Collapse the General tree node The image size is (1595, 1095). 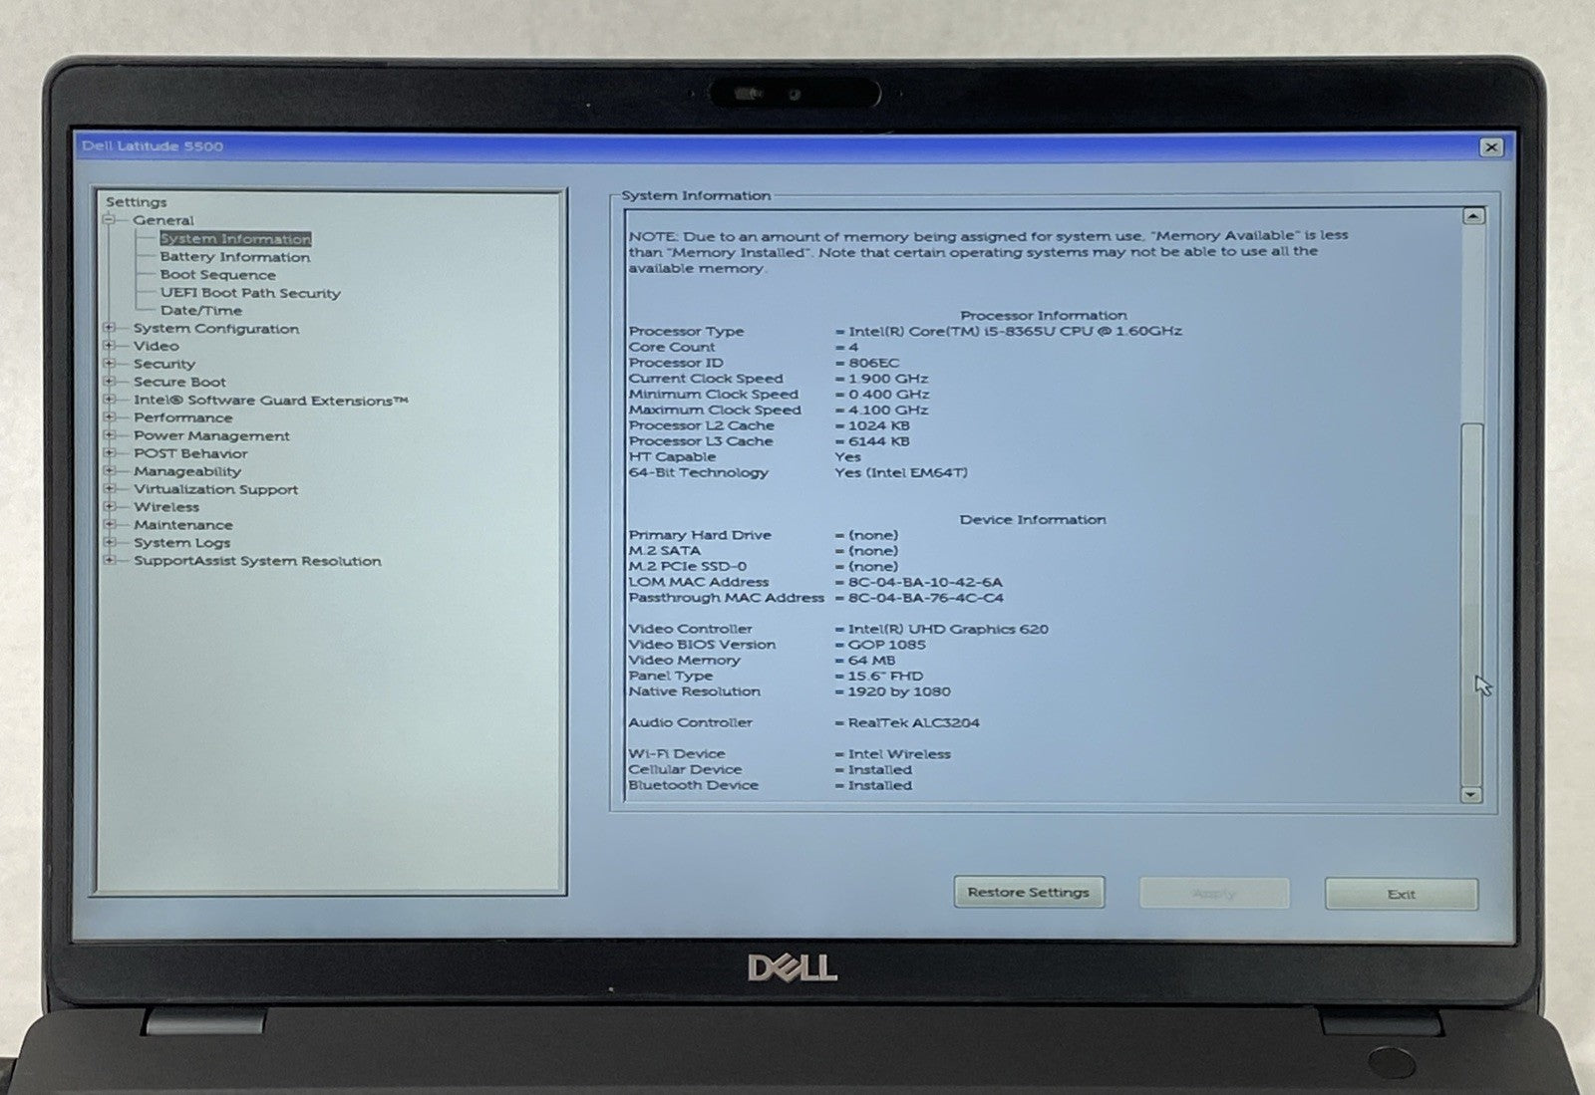(110, 220)
